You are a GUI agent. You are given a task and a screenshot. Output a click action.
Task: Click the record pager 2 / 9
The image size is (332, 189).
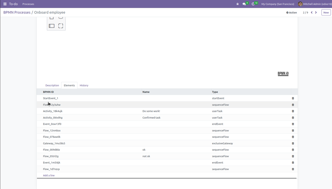click(x=305, y=13)
